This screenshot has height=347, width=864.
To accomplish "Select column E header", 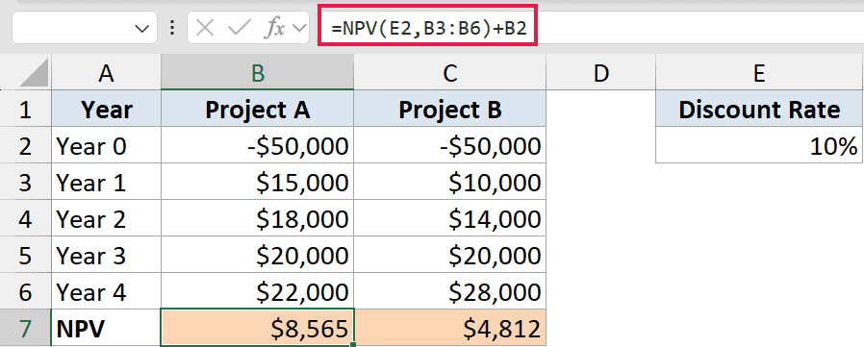I will coord(759,73).
